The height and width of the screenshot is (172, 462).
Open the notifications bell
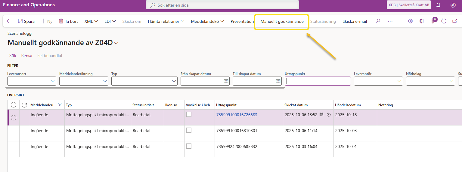(439, 5)
